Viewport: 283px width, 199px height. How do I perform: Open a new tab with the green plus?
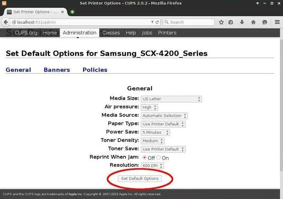[x=73, y=12]
